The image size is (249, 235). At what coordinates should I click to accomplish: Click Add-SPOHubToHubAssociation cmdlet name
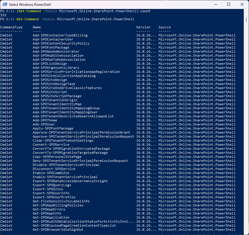[59, 60]
